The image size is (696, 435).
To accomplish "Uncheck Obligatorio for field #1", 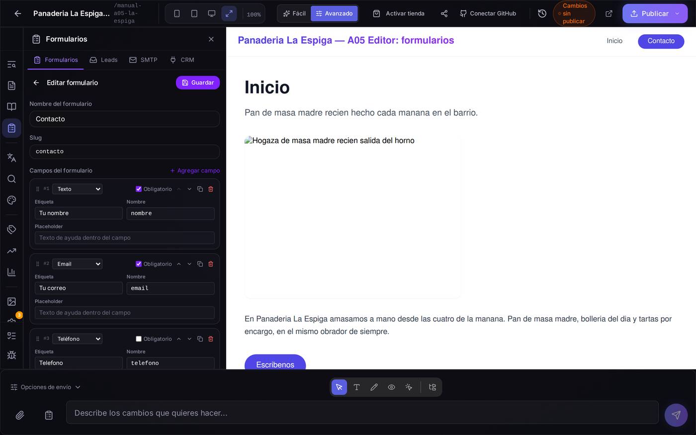I will [x=139, y=189].
